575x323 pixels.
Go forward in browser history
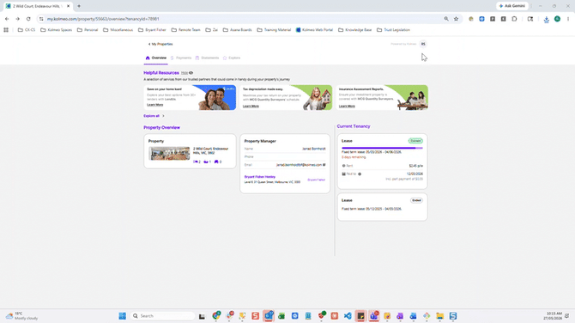(18, 19)
